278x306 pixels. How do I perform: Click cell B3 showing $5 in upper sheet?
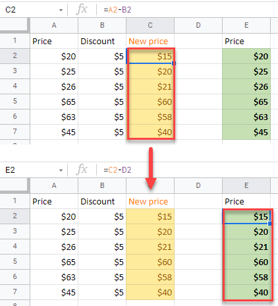click(102, 71)
